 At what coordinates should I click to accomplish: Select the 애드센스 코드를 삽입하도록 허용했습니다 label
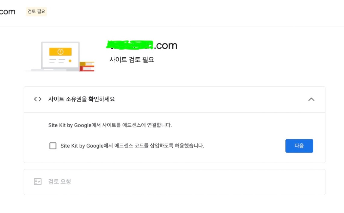pyautogui.click(x=132, y=146)
